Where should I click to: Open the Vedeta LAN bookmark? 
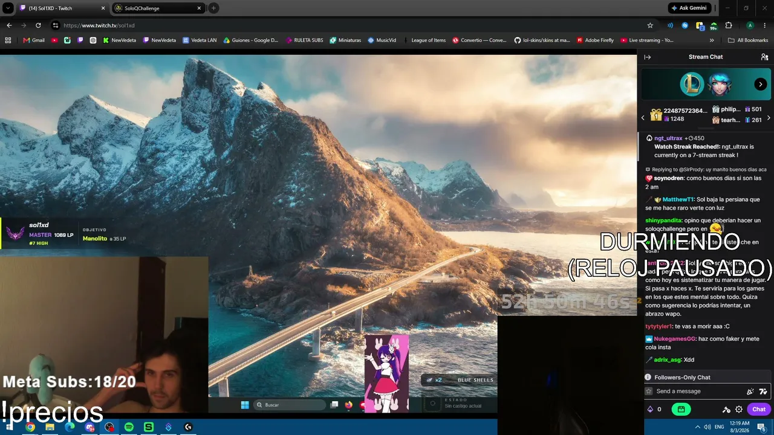tap(199, 40)
